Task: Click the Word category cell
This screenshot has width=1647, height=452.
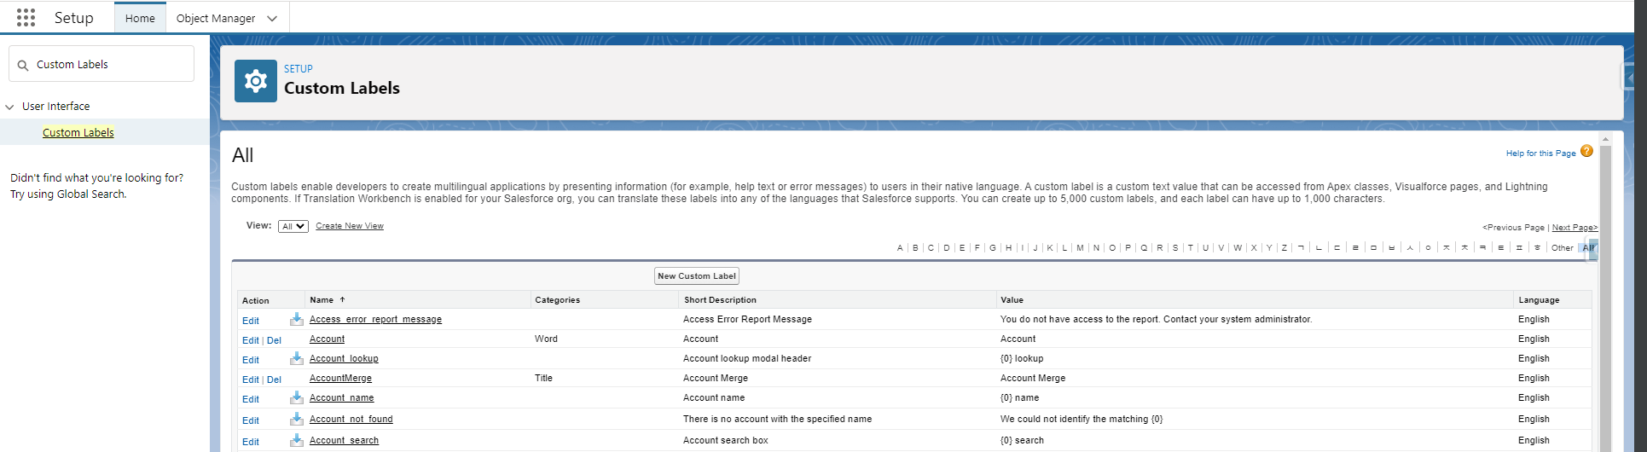Action: pos(546,339)
